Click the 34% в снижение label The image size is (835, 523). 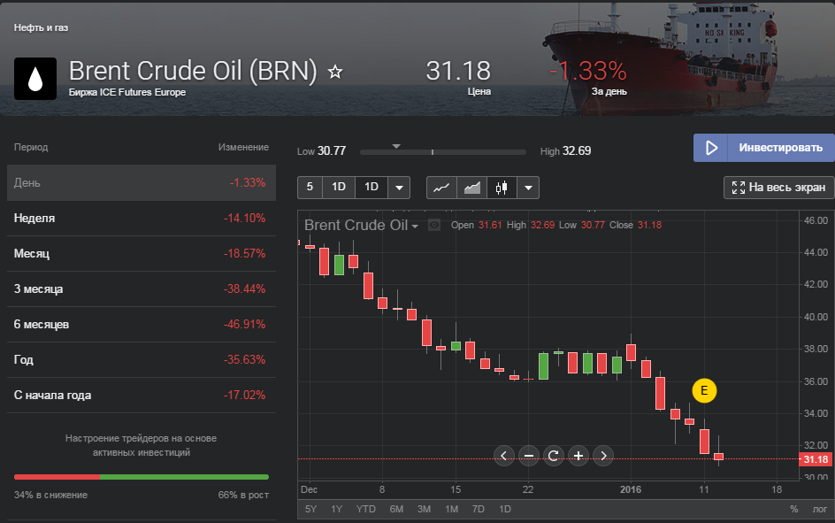click(x=50, y=495)
